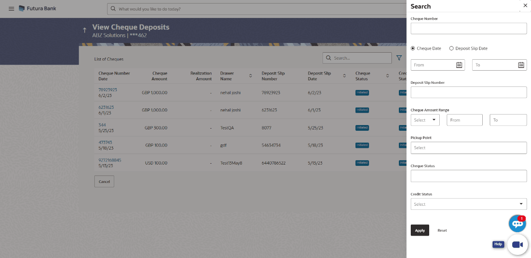Focus the amount range To field

(508, 120)
